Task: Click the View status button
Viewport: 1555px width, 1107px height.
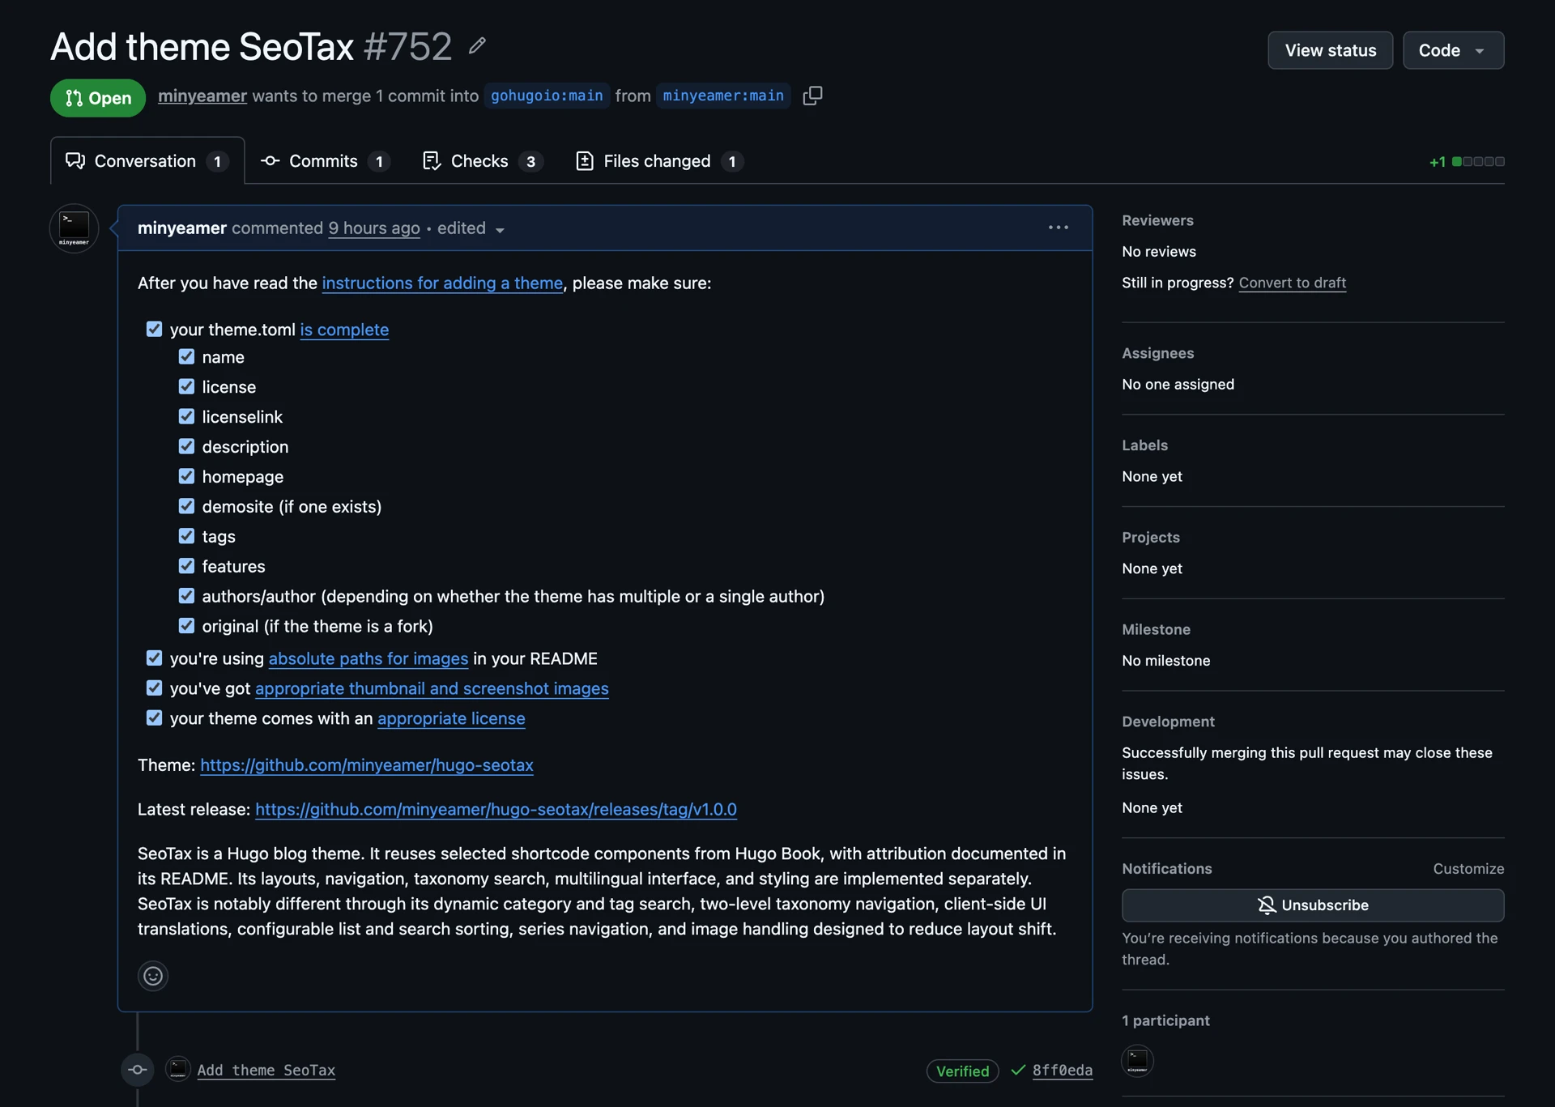Action: tap(1330, 50)
